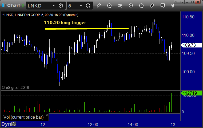Viewport: 203px width, 128px height.
Task: Open the alerts circled-A icon
Action: pos(141,6)
